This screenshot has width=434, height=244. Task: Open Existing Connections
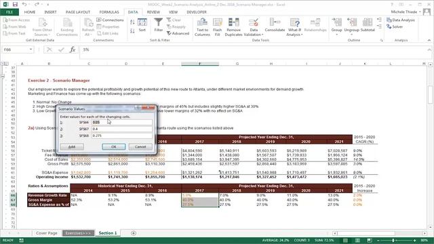point(67,27)
